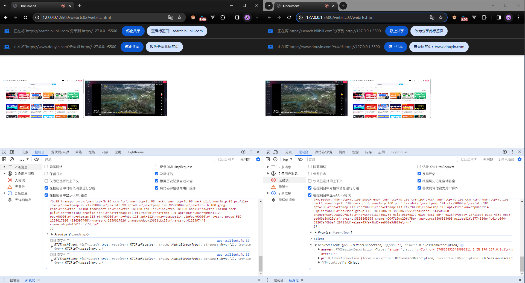Open the console settings gear in the right DevTools
The image size is (525, 283).
point(520,159)
